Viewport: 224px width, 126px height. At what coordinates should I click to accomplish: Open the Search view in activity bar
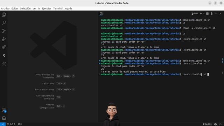tap(4, 23)
